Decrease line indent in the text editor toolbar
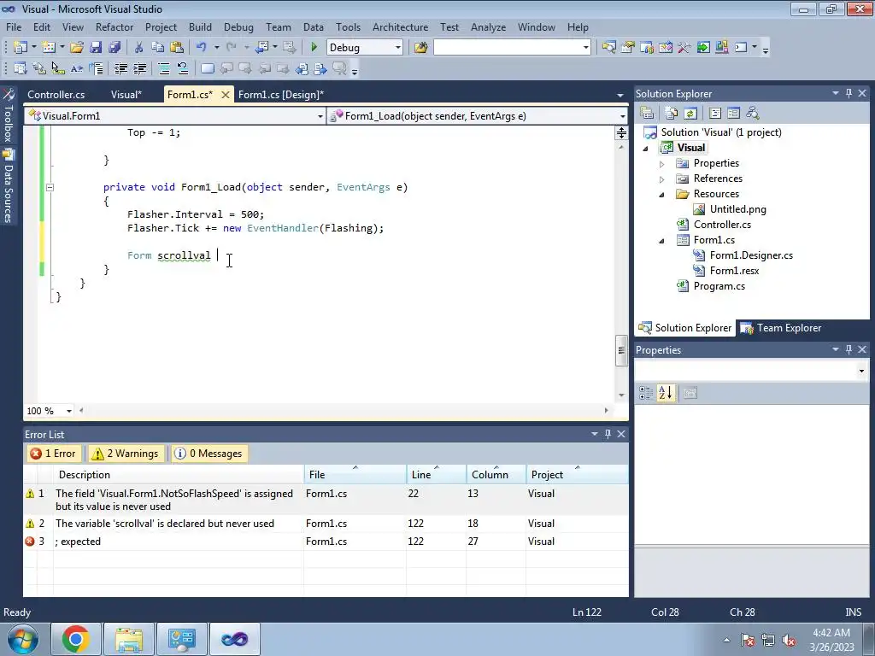Viewport: 875px width, 656px height. click(120, 68)
